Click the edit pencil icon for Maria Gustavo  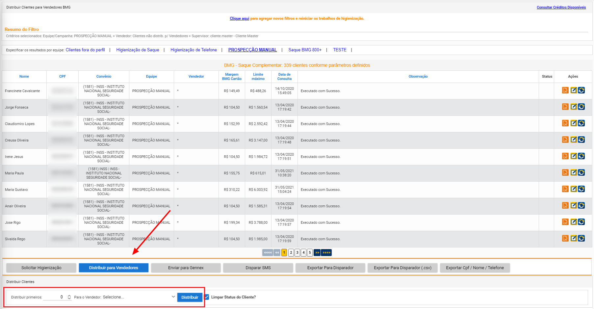(x=573, y=189)
